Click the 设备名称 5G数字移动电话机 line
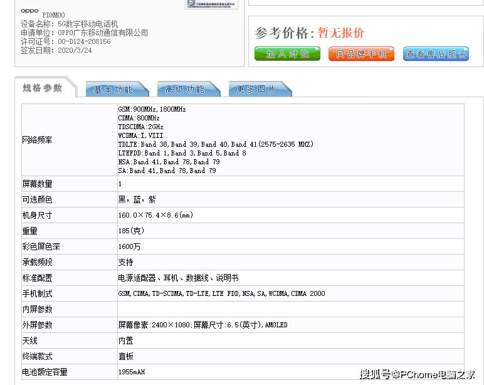The width and height of the screenshot is (484, 385). [x=69, y=24]
